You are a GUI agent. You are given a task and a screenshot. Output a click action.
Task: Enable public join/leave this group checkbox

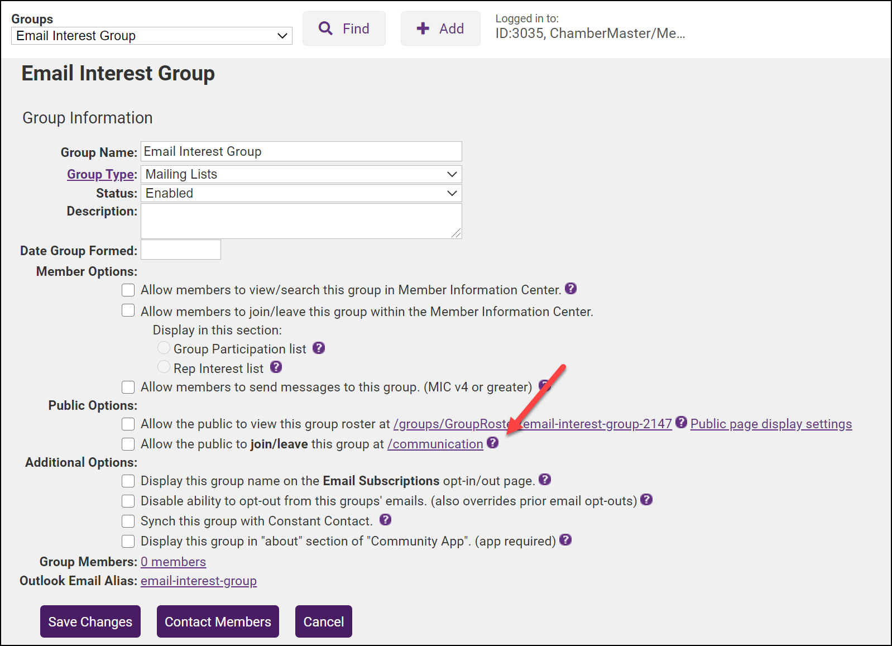click(128, 444)
